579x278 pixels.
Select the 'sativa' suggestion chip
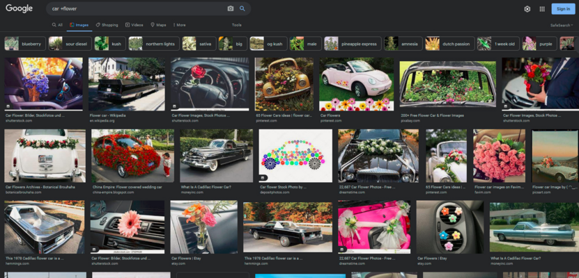199,44
